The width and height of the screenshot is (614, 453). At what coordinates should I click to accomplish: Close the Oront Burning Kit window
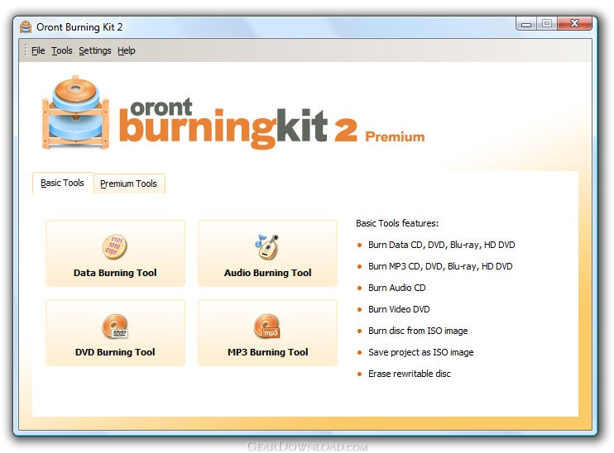tap(574, 23)
